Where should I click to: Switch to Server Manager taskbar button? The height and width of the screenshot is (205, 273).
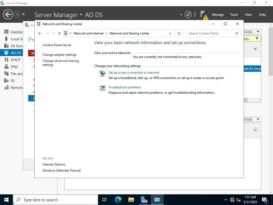[x=144, y=200]
